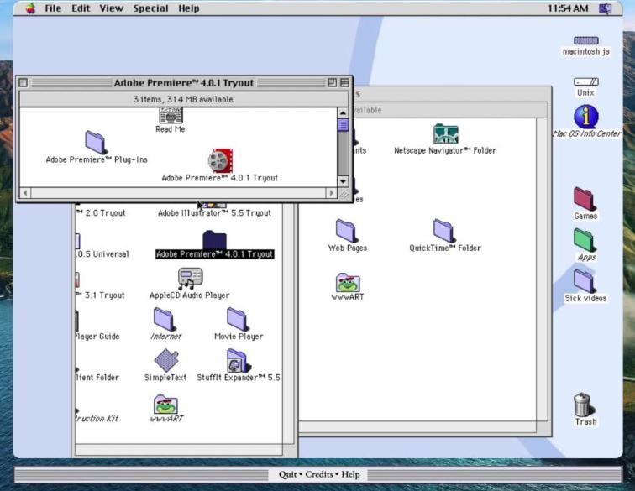635x491 pixels.
Task: Click the Trash icon on desktop
Action: click(x=585, y=405)
